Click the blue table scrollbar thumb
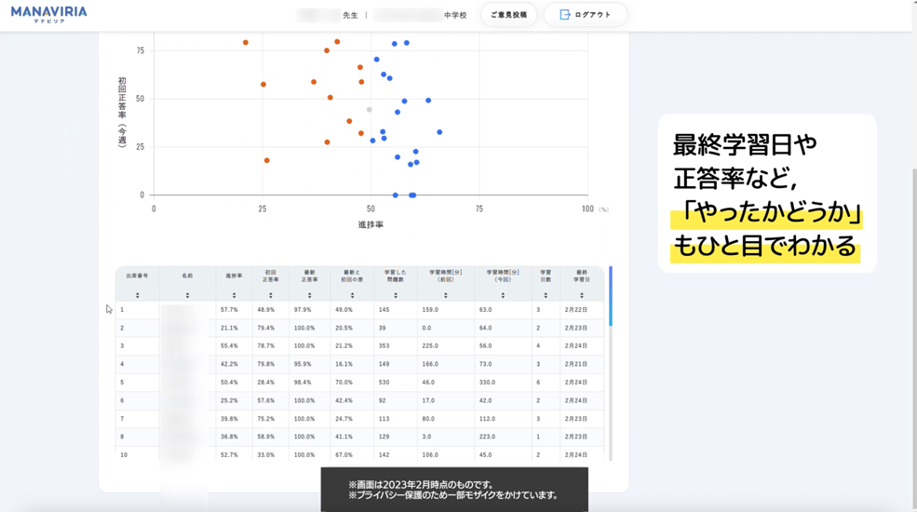 [x=611, y=296]
